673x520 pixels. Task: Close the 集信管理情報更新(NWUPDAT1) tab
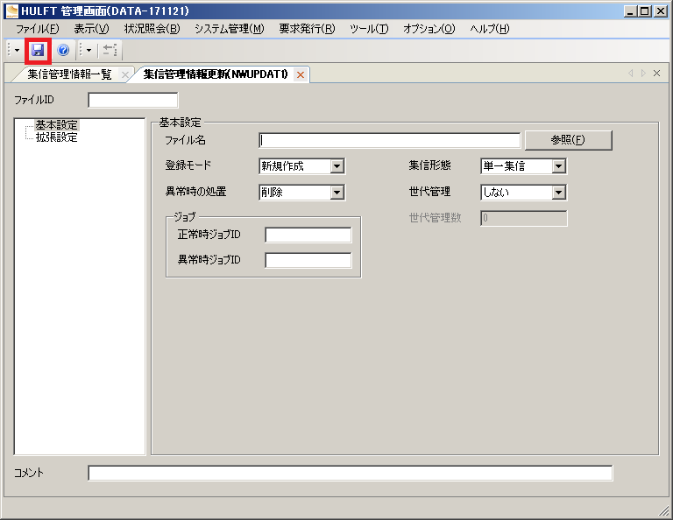pyautogui.click(x=301, y=75)
